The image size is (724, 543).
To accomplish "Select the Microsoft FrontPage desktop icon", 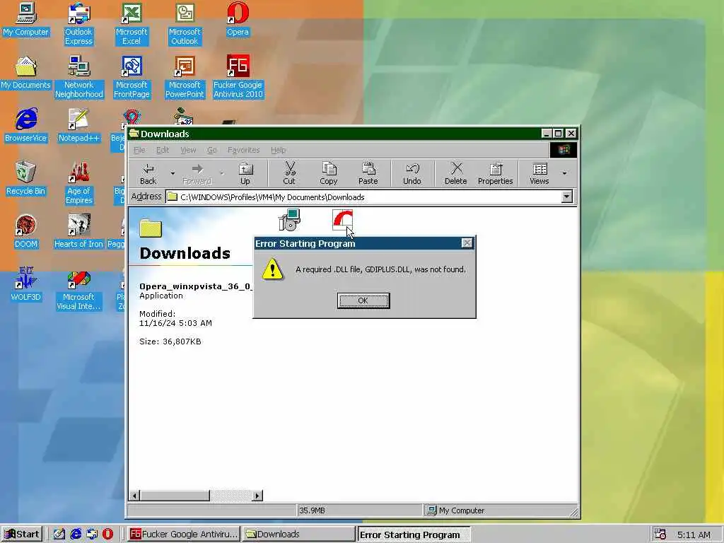I will tap(132, 77).
